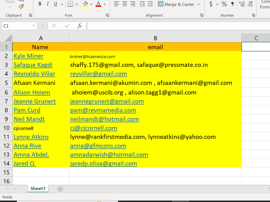Toggle Italic formatting
270x202 pixels.
coord(48,4)
